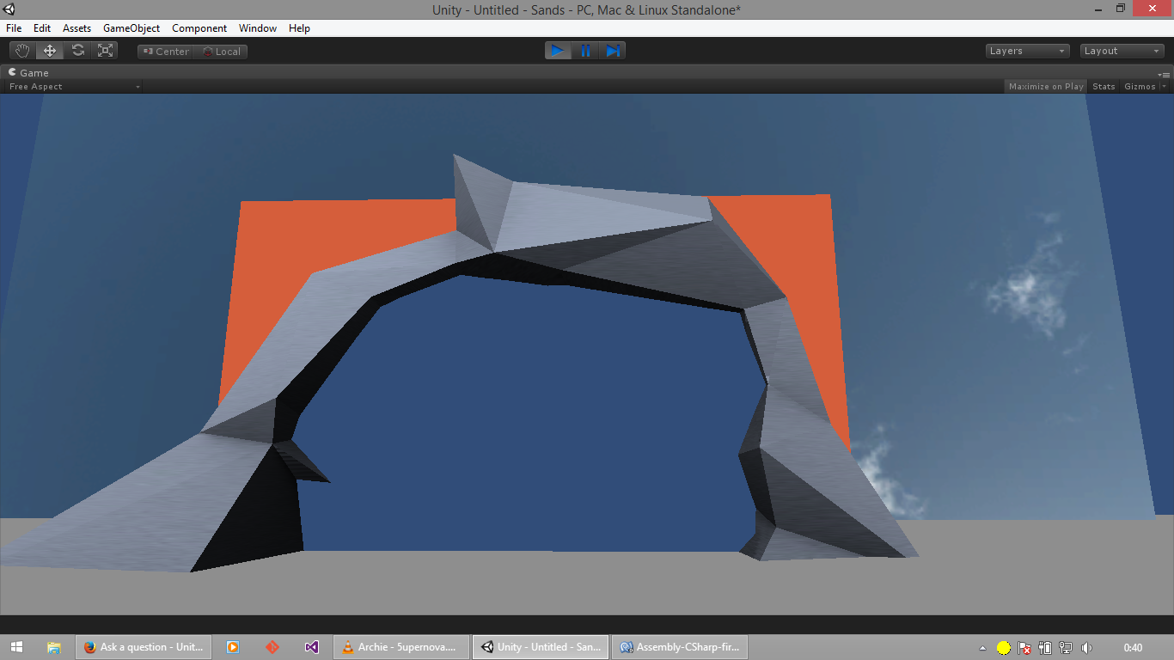This screenshot has height=660, width=1174.
Task: Open the File menu
Action: coord(14,28)
